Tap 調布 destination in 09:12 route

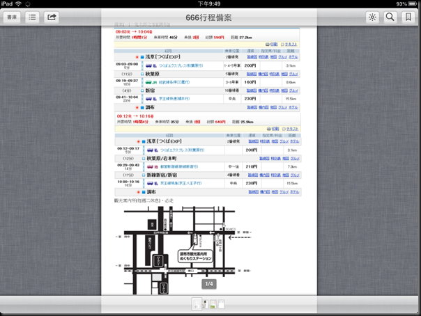click(x=151, y=192)
